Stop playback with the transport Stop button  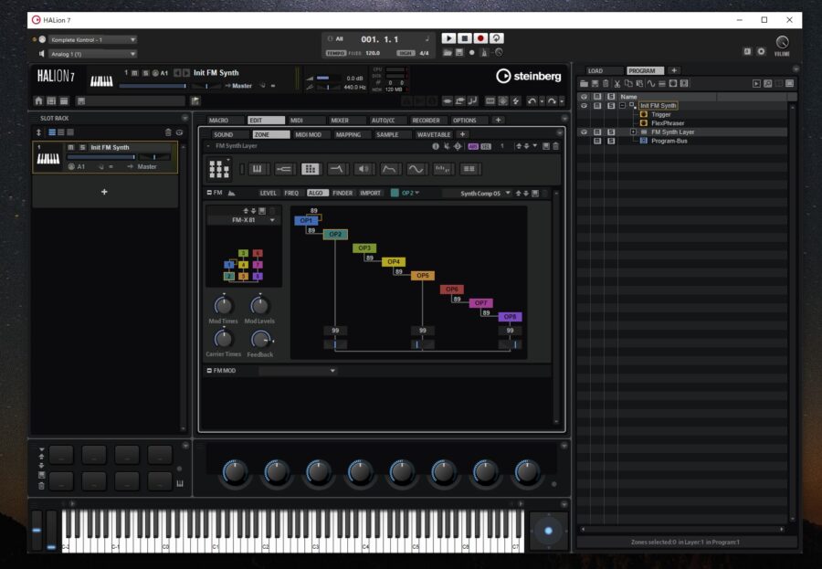coord(465,38)
